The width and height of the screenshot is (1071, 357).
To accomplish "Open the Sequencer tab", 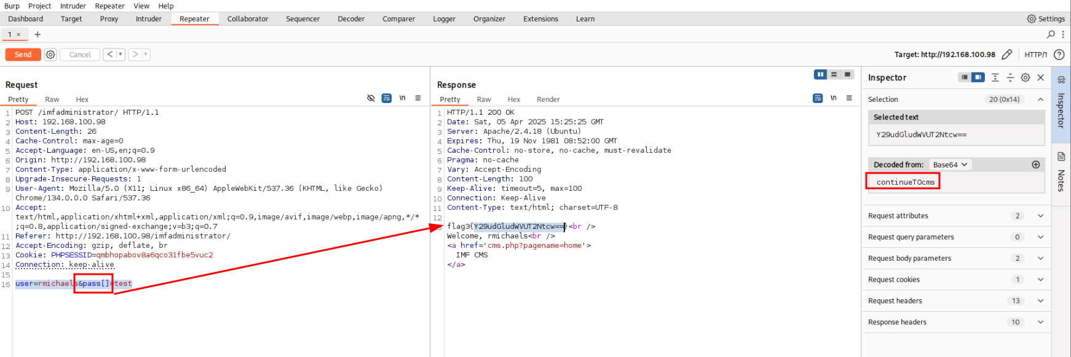I will click(x=302, y=19).
